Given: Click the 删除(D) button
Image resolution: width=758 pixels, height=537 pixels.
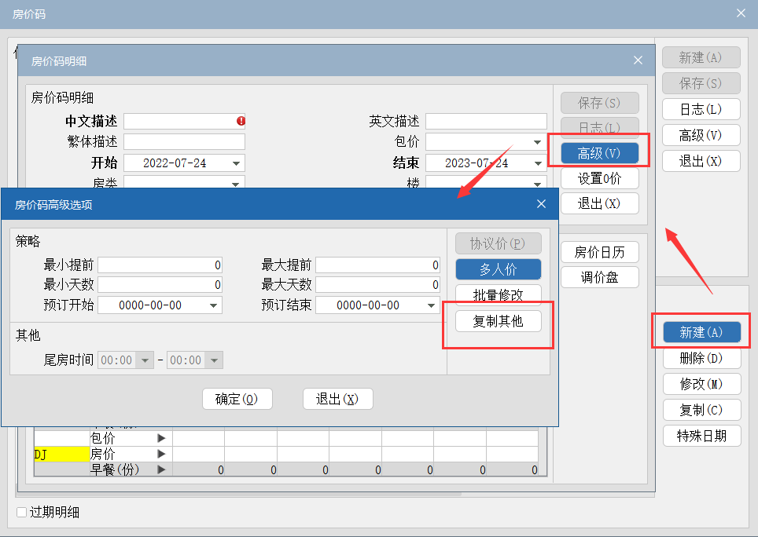Looking at the screenshot, I should coord(701,359).
